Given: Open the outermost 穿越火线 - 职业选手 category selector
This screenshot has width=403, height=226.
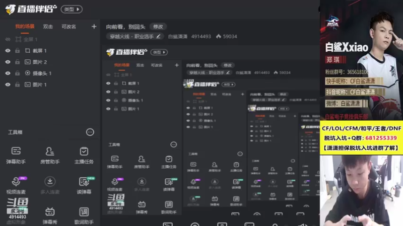Looking at the screenshot, I should coord(135,36).
